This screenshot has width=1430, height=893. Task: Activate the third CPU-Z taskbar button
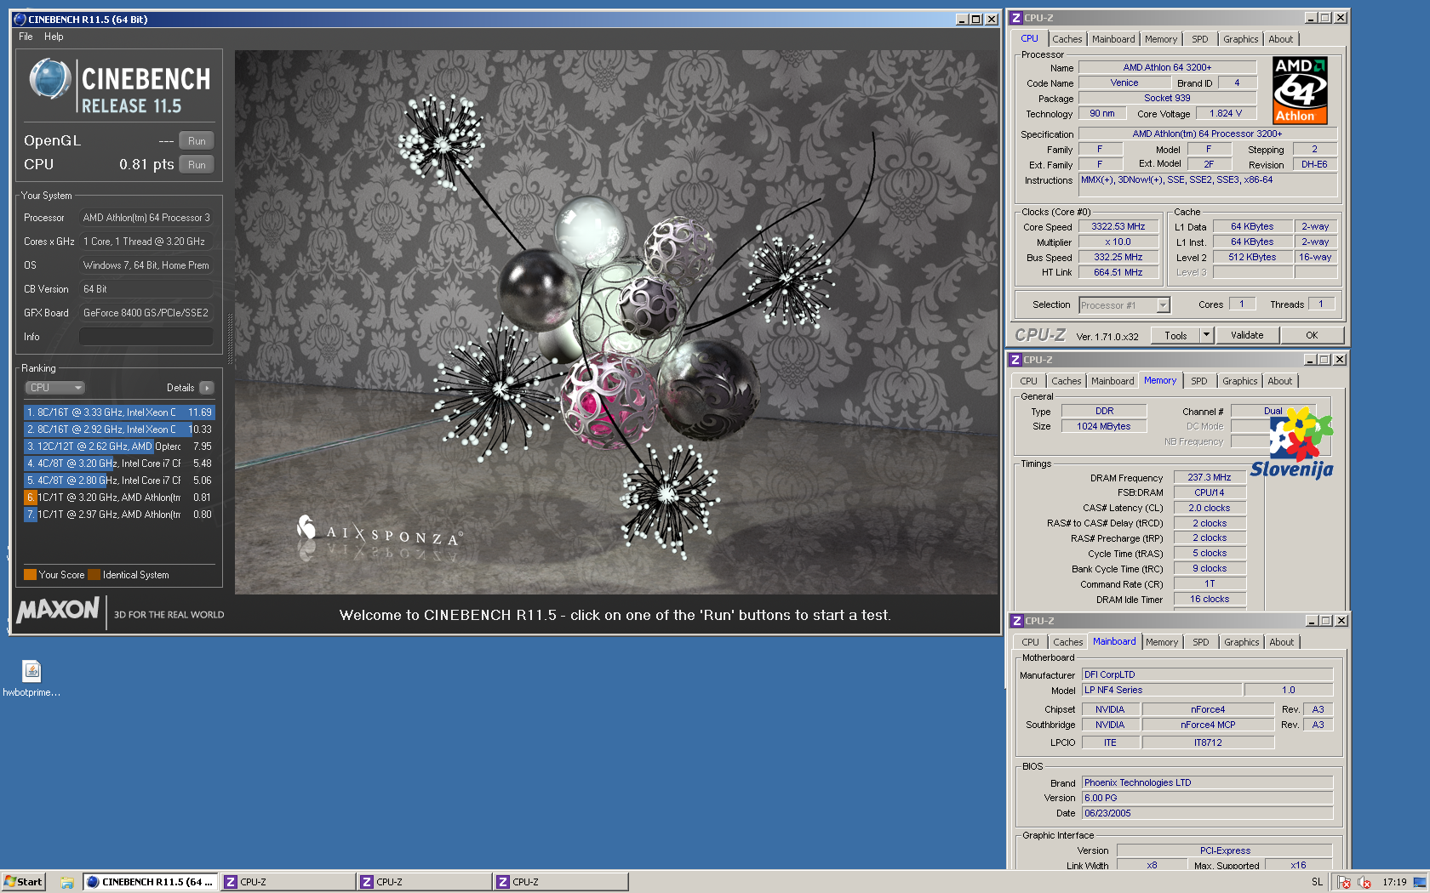click(x=560, y=882)
